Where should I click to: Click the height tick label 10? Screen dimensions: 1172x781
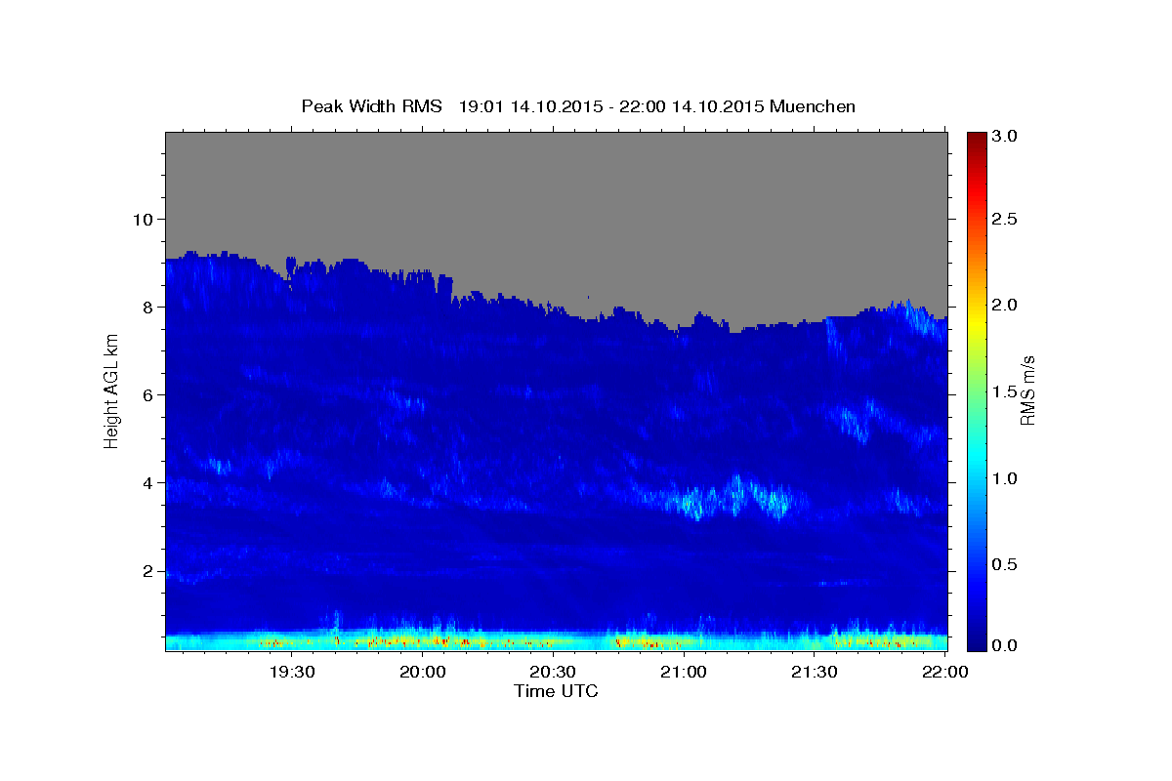(x=145, y=219)
